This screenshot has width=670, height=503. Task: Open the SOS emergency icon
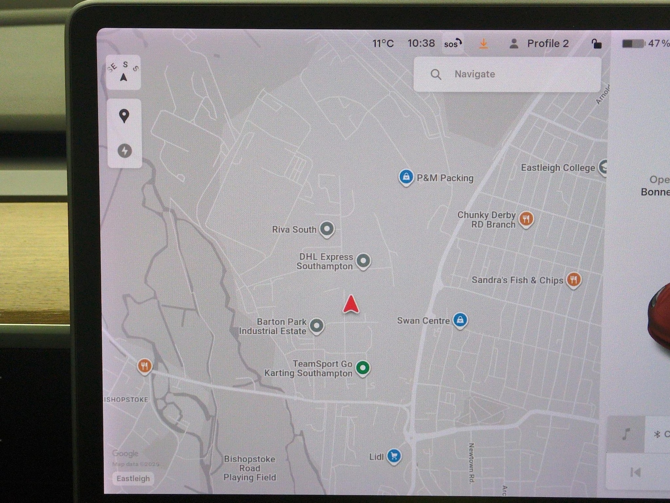(452, 44)
